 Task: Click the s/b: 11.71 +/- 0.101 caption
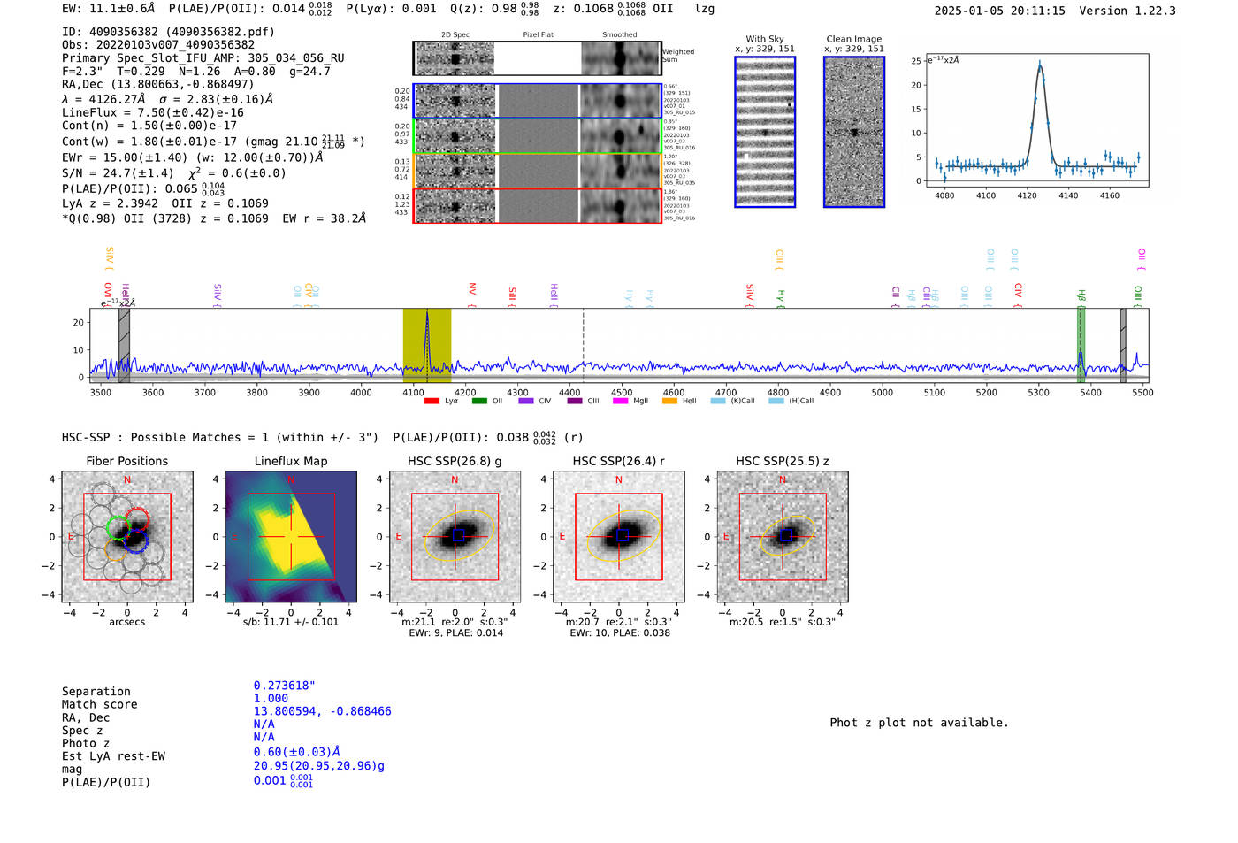click(x=291, y=622)
